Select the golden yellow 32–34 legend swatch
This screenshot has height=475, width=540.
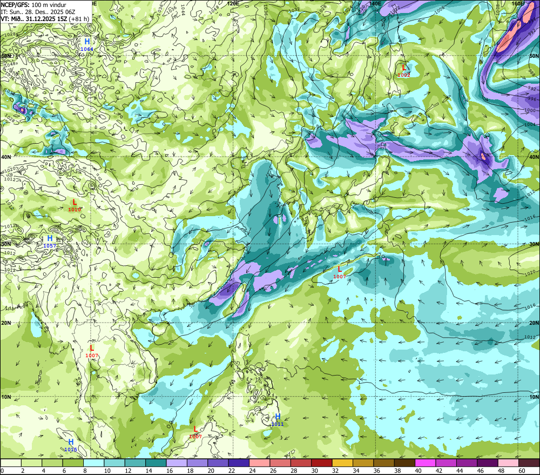[x=342, y=463]
